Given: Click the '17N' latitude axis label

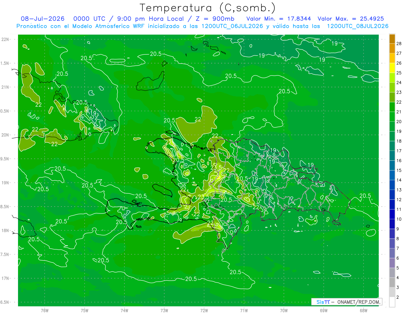Looking at the screenshot, I should 6,278.
